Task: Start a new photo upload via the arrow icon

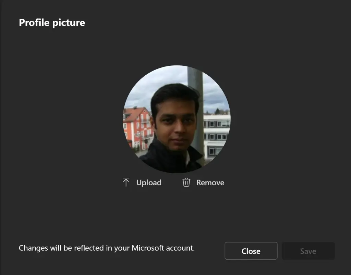Action: (126, 182)
